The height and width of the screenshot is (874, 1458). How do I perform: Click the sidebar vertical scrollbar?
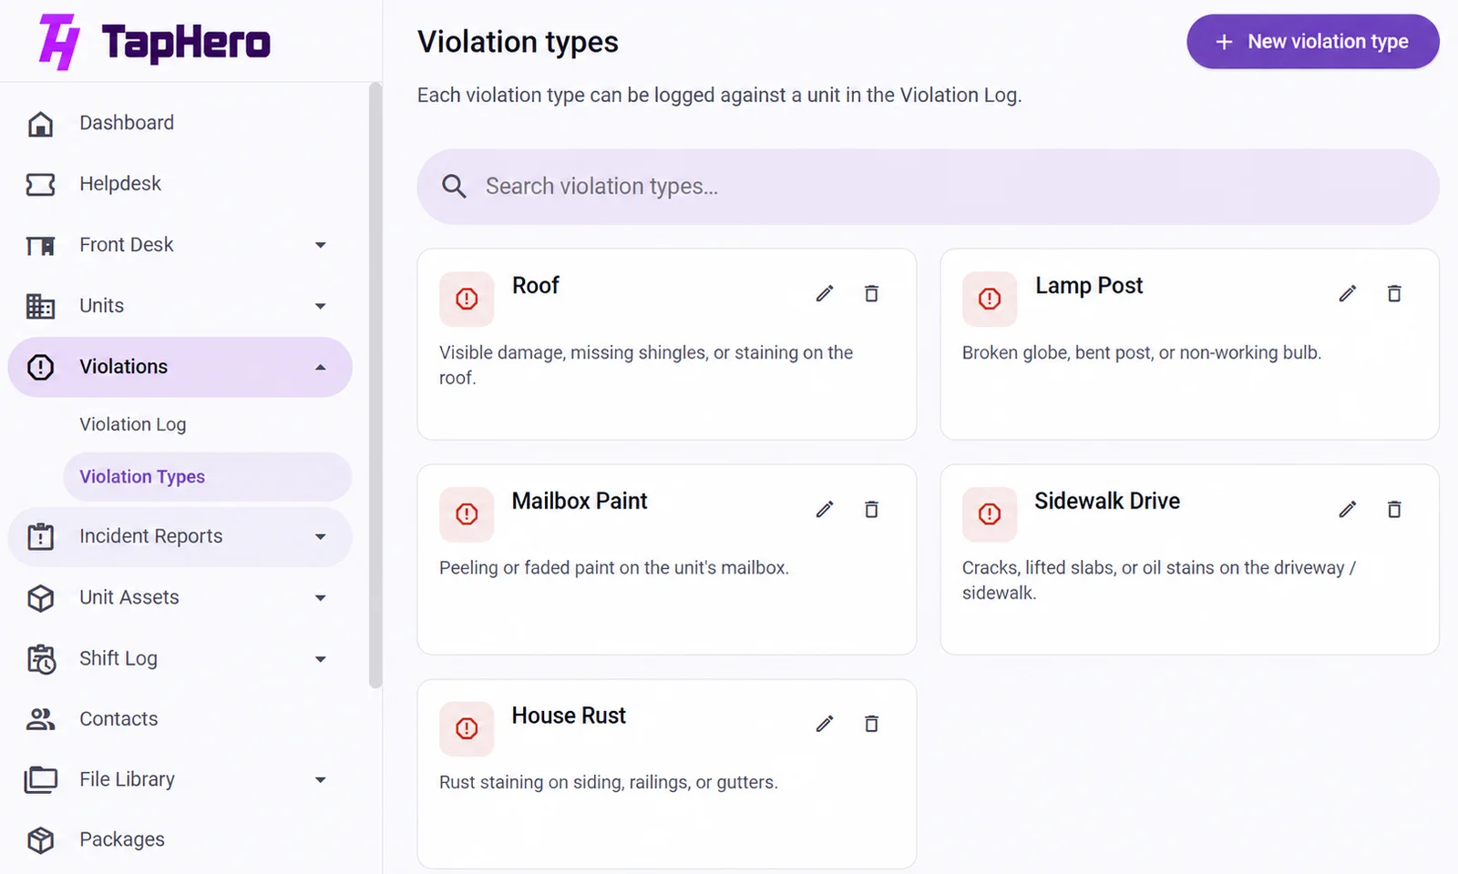pyautogui.click(x=375, y=386)
